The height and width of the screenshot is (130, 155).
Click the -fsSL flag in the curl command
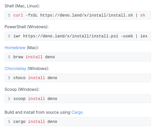tap(32, 15)
